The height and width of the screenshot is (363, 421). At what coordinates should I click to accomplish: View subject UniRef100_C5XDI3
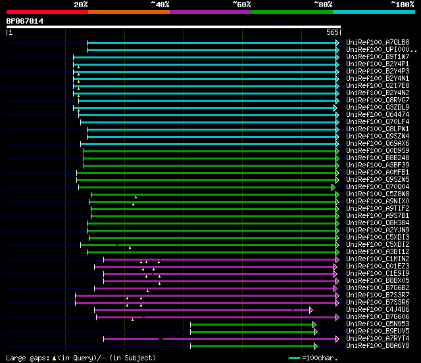(x=378, y=238)
